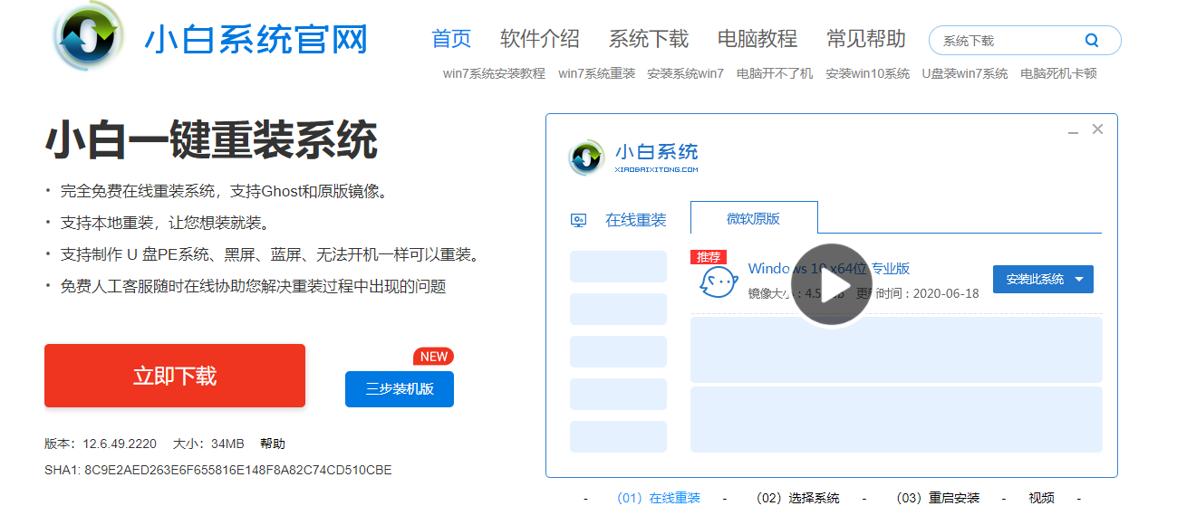Open the 首页 navigation item
This screenshot has width=1177, height=506.
(x=451, y=39)
